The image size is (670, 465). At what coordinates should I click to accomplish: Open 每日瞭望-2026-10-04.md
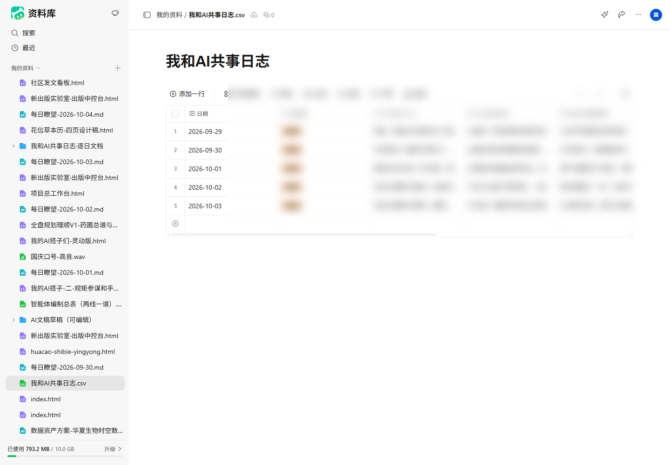pos(65,114)
